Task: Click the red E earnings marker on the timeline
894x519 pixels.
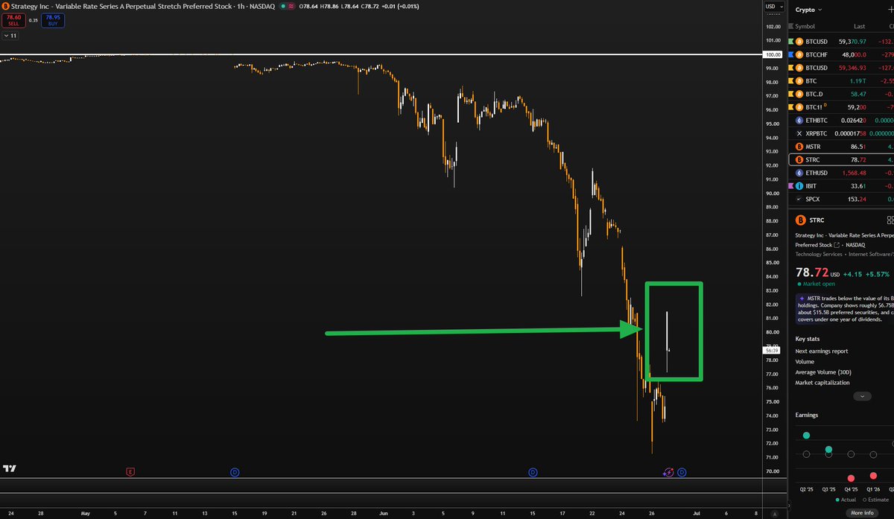Action: (x=130, y=471)
